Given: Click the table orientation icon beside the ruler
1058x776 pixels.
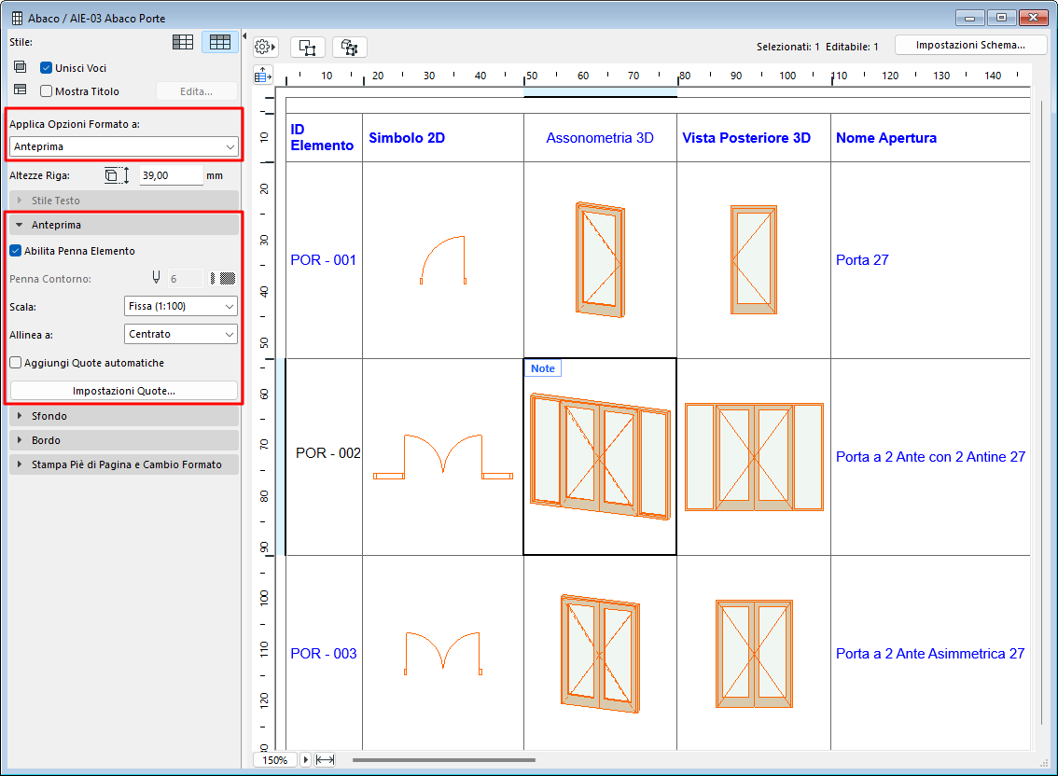Looking at the screenshot, I should [x=263, y=76].
